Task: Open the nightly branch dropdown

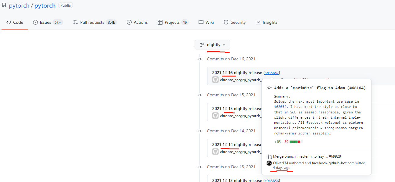Action: click(x=212, y=45)
